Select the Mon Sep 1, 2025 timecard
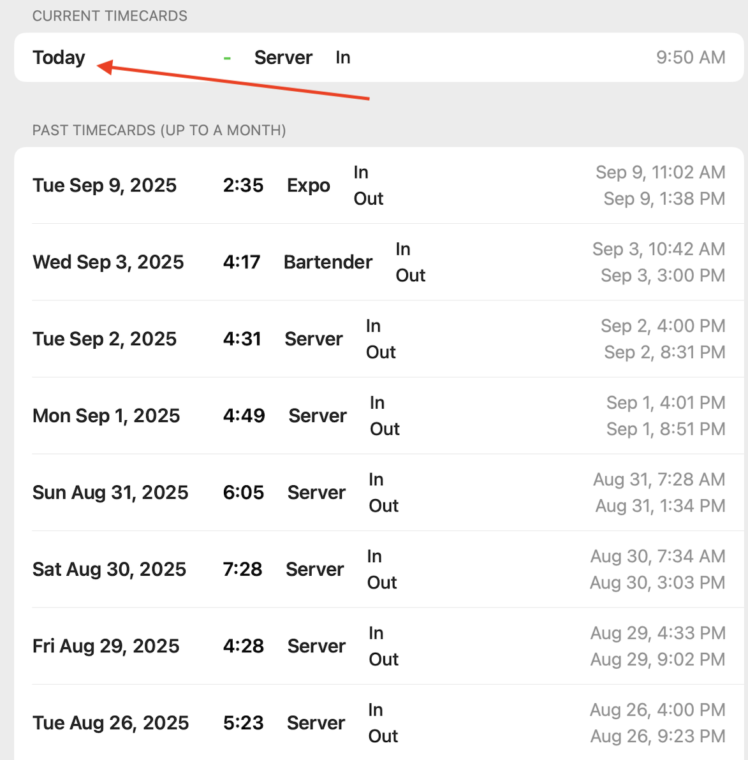The width and height of the screenshot is (748, 760). point(106,416)
